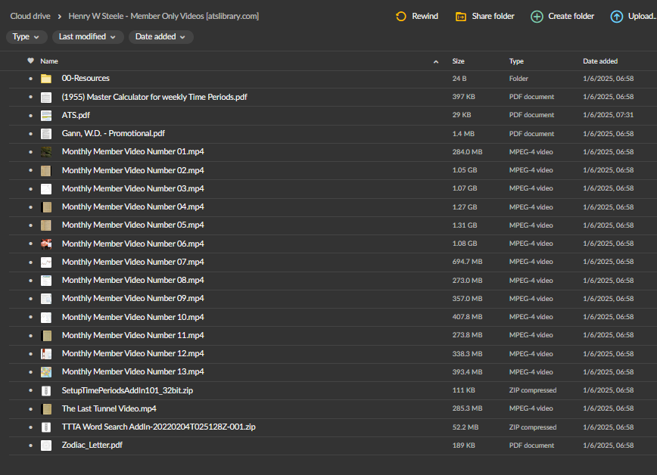Open the Type filter dropdown
Screen dimensions: 657x475
tap(27, 36)
